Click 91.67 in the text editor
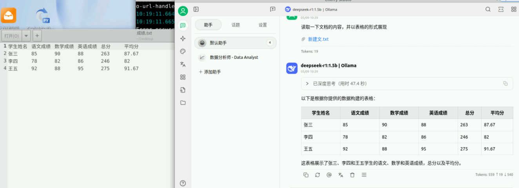The image size is (519, 188). click(131, 69)
